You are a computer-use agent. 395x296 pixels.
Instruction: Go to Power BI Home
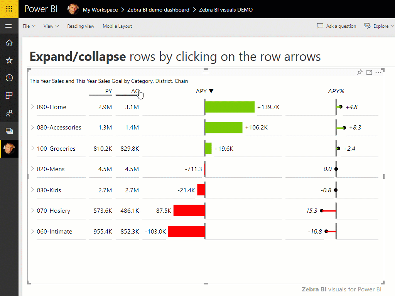tap(9, 42)
